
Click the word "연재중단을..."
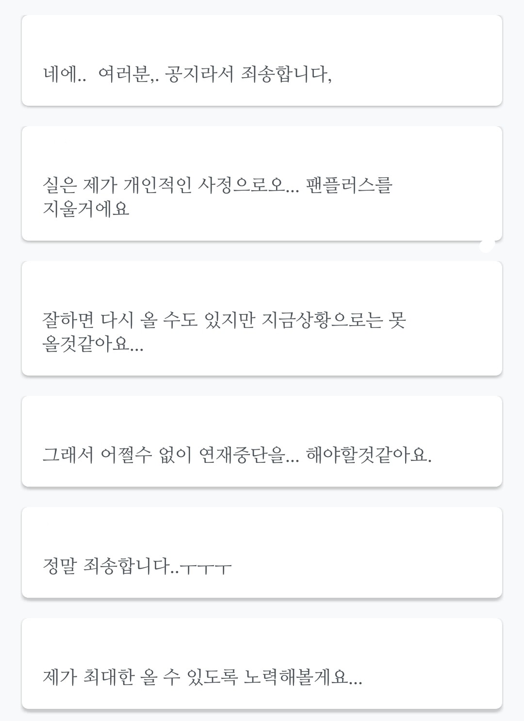[249, 455]
